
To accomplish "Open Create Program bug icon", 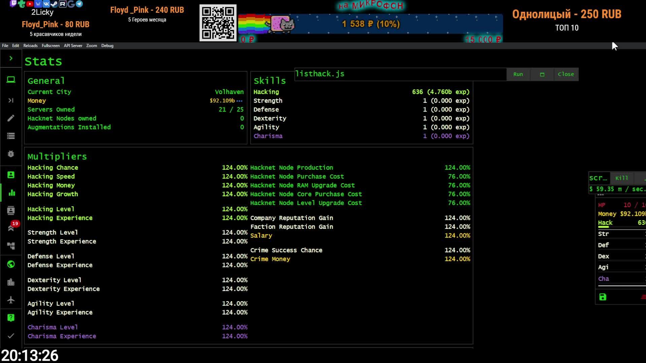I will 11,154.
